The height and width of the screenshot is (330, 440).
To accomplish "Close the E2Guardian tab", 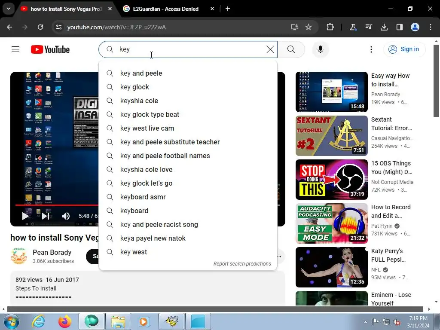I will [x=212, y=9].
